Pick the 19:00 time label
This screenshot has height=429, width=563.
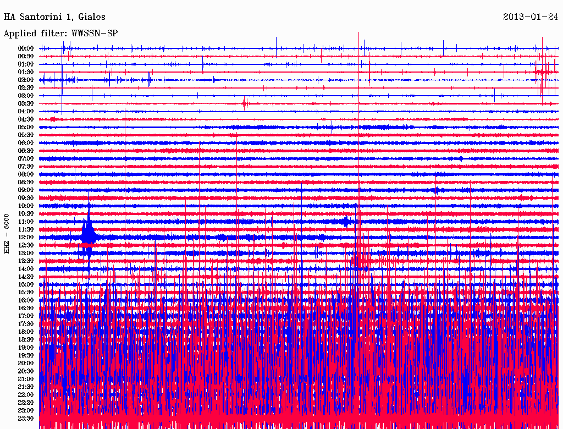click(x=26, y=348)
